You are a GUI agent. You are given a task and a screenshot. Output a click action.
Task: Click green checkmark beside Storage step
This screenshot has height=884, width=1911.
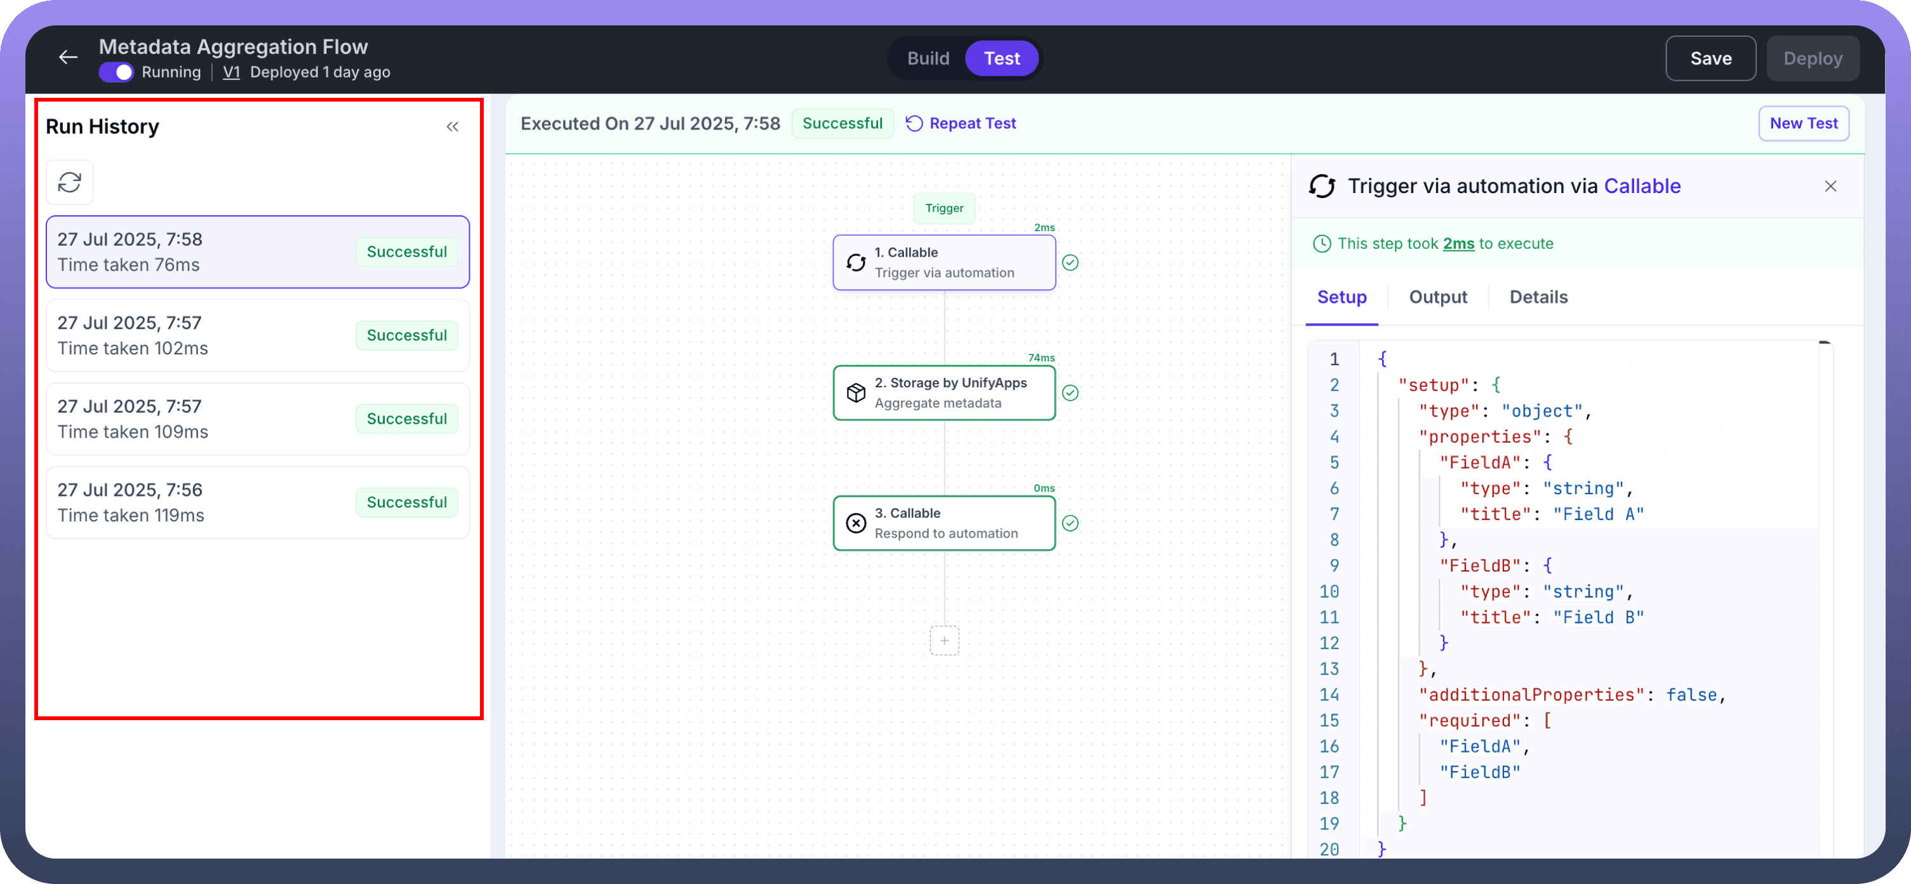1070,393
